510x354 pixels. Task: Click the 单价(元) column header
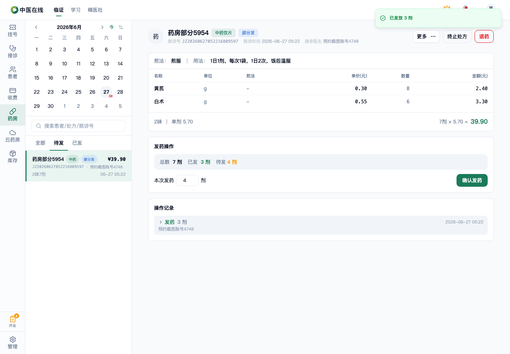[x=359, y=76]
